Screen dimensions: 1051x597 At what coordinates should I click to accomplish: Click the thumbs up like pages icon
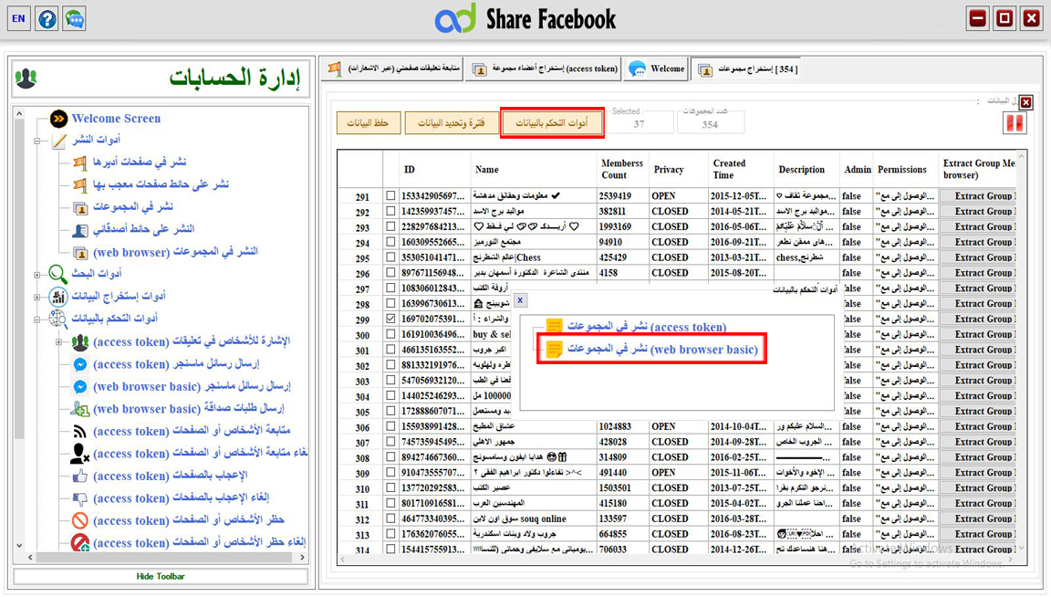pos(79,477)
